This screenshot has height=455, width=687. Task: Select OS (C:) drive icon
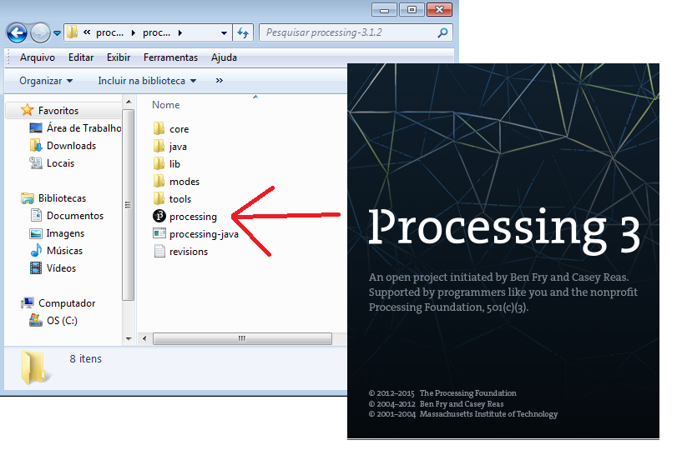[x=36, y=321]
